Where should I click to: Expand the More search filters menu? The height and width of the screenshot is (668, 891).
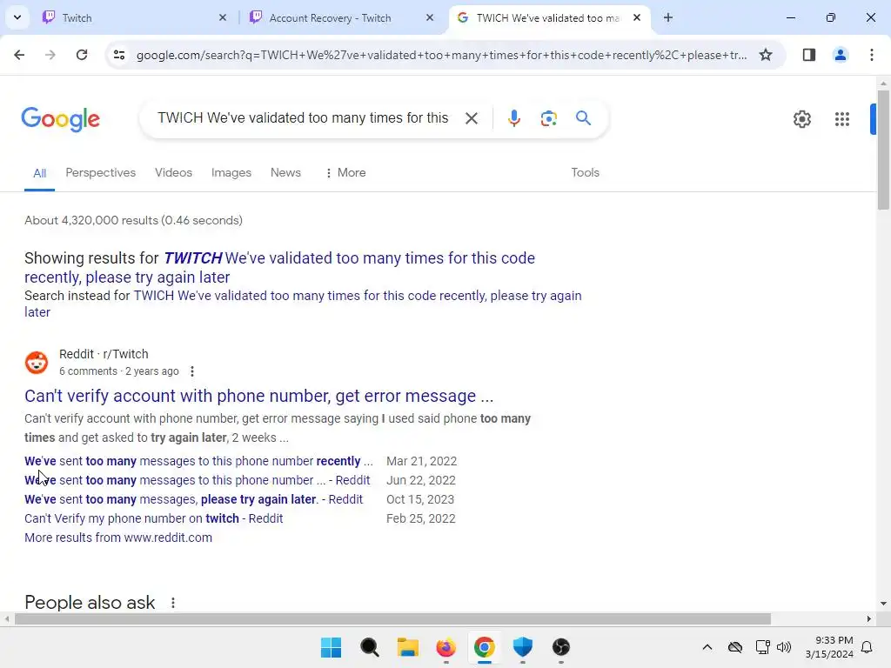point(345,173)
